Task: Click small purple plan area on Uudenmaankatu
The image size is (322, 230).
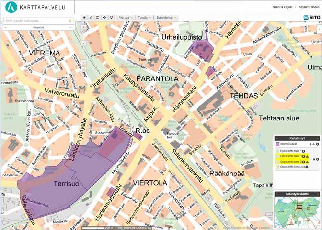Action: (111, 192)
